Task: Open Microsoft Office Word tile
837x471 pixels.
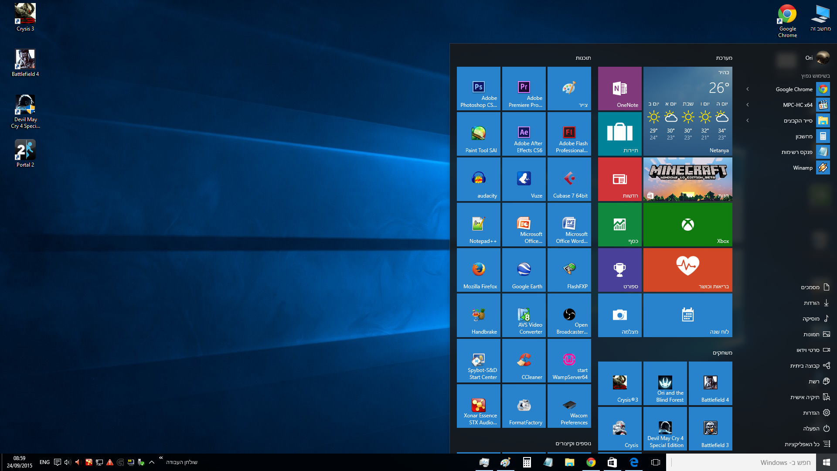Action: click(x=569, y=225)
